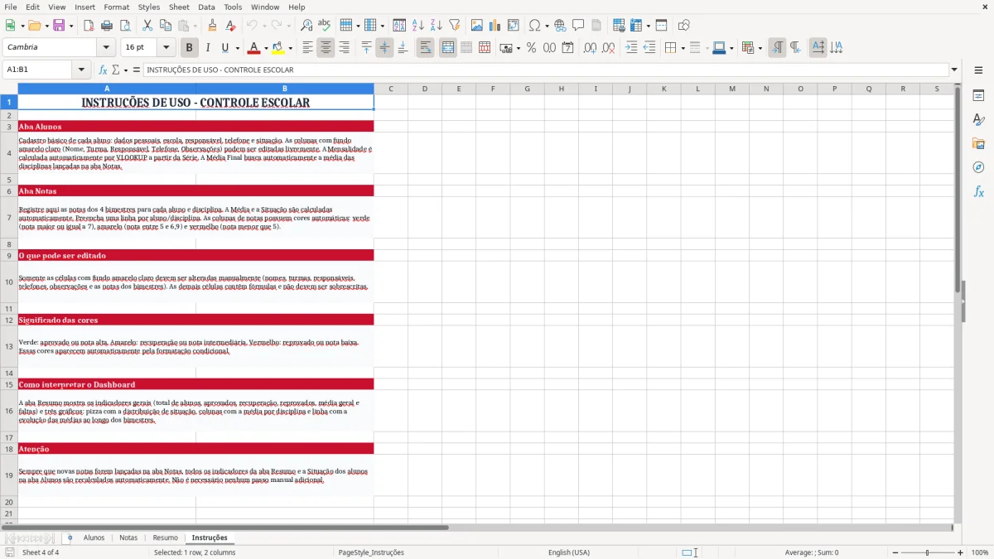Open sidebar Properties panel icon
This screenshot has height=559, width=994.
978,95
